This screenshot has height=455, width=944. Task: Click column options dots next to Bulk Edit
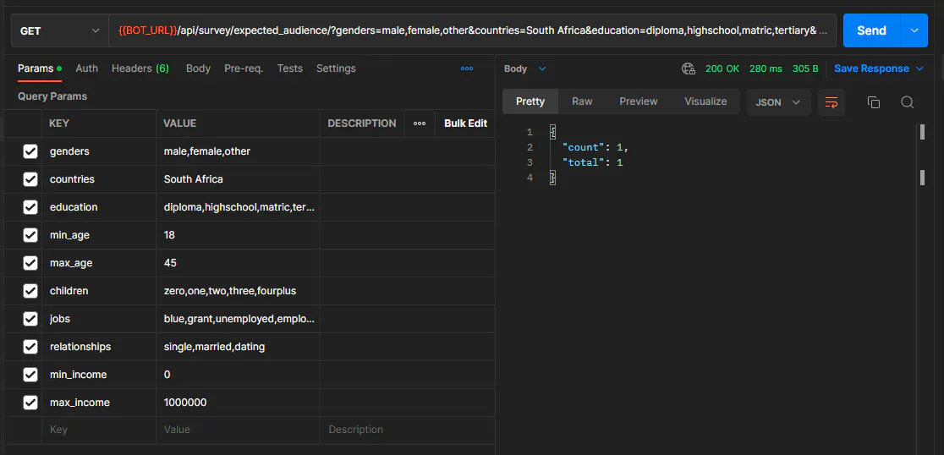pos(420,123)
